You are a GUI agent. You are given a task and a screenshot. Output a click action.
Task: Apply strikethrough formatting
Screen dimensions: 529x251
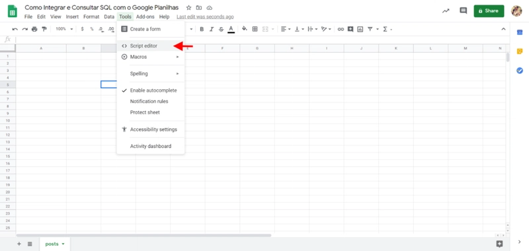point(221,29)
